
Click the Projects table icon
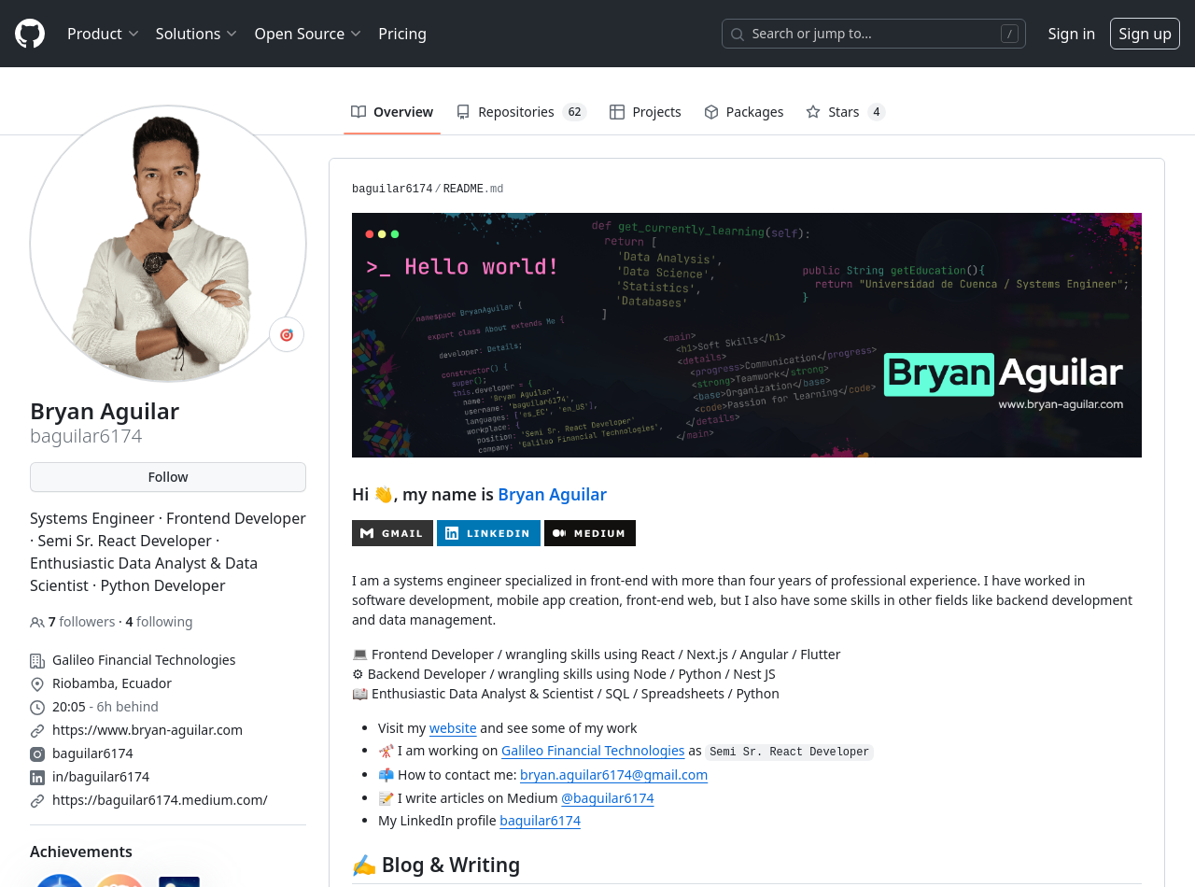(x=617, y=112)
